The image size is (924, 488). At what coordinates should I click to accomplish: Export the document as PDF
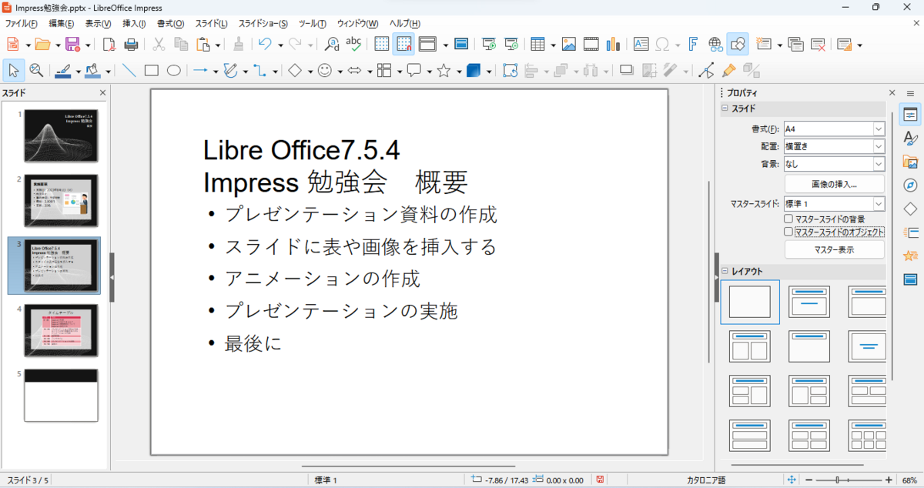109,44
